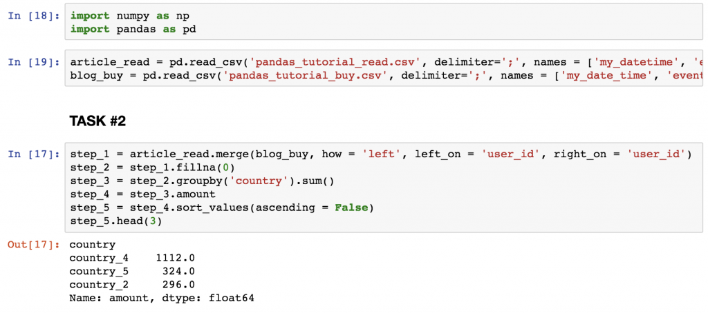Click the step_5 sort_values line

[x=221, y=208]
